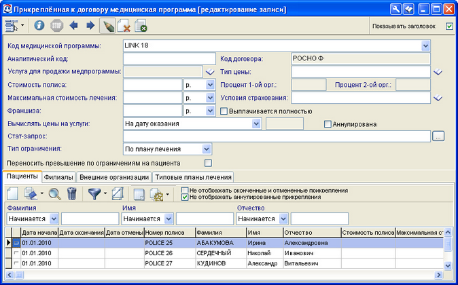This screenshot has width=458, height=285.
Task: Select cell POLICE 27
Action: tap(170, 263)
